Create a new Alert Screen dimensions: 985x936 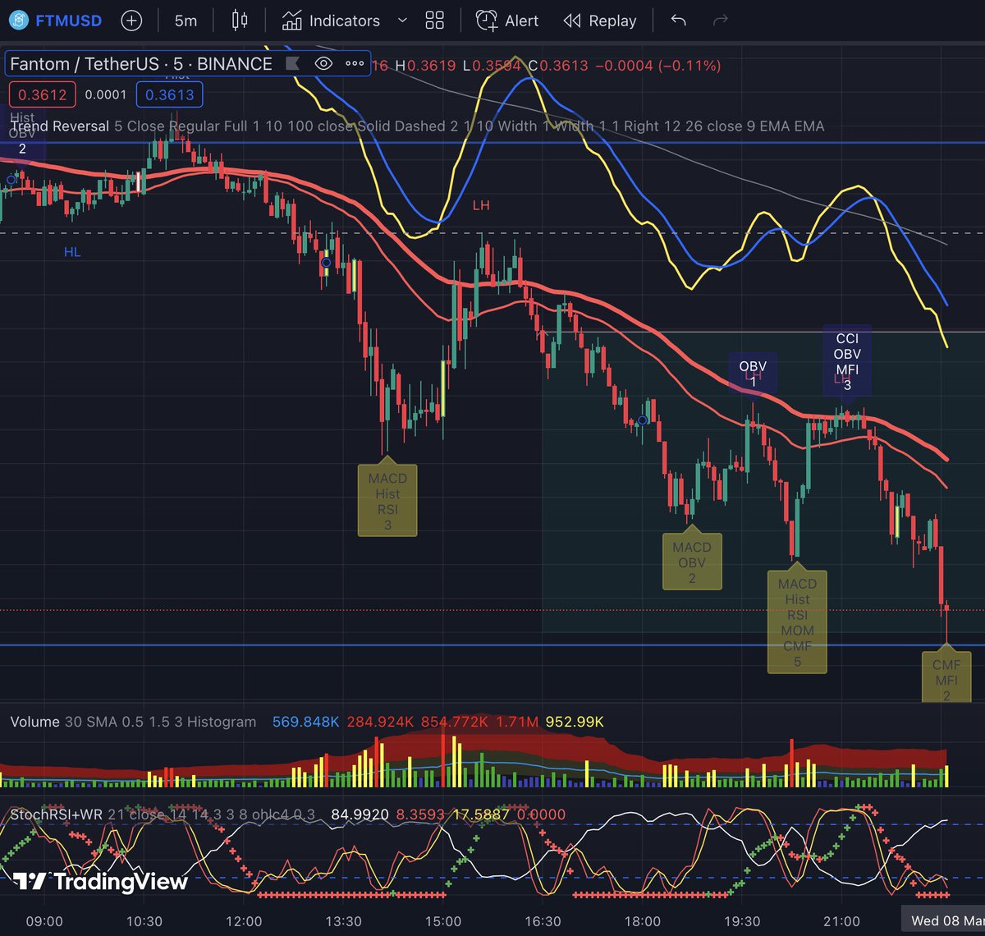[507, 21]
